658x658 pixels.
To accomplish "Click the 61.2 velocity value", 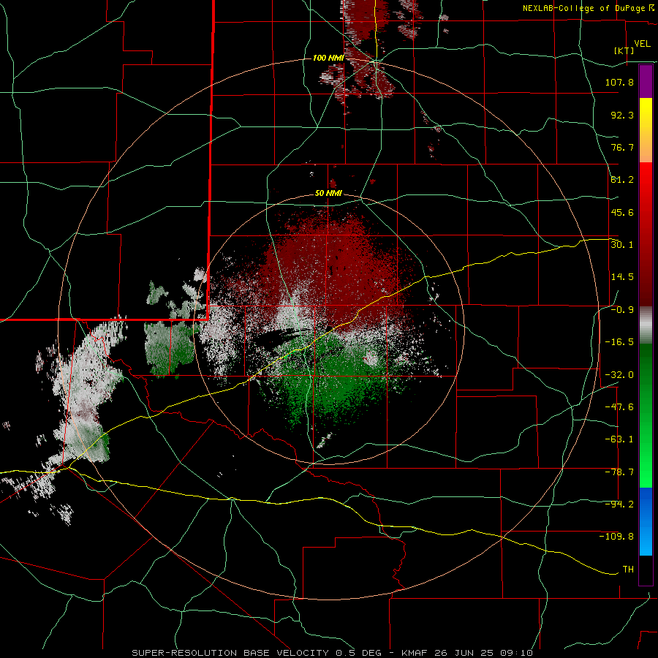I will click(622, 180).
